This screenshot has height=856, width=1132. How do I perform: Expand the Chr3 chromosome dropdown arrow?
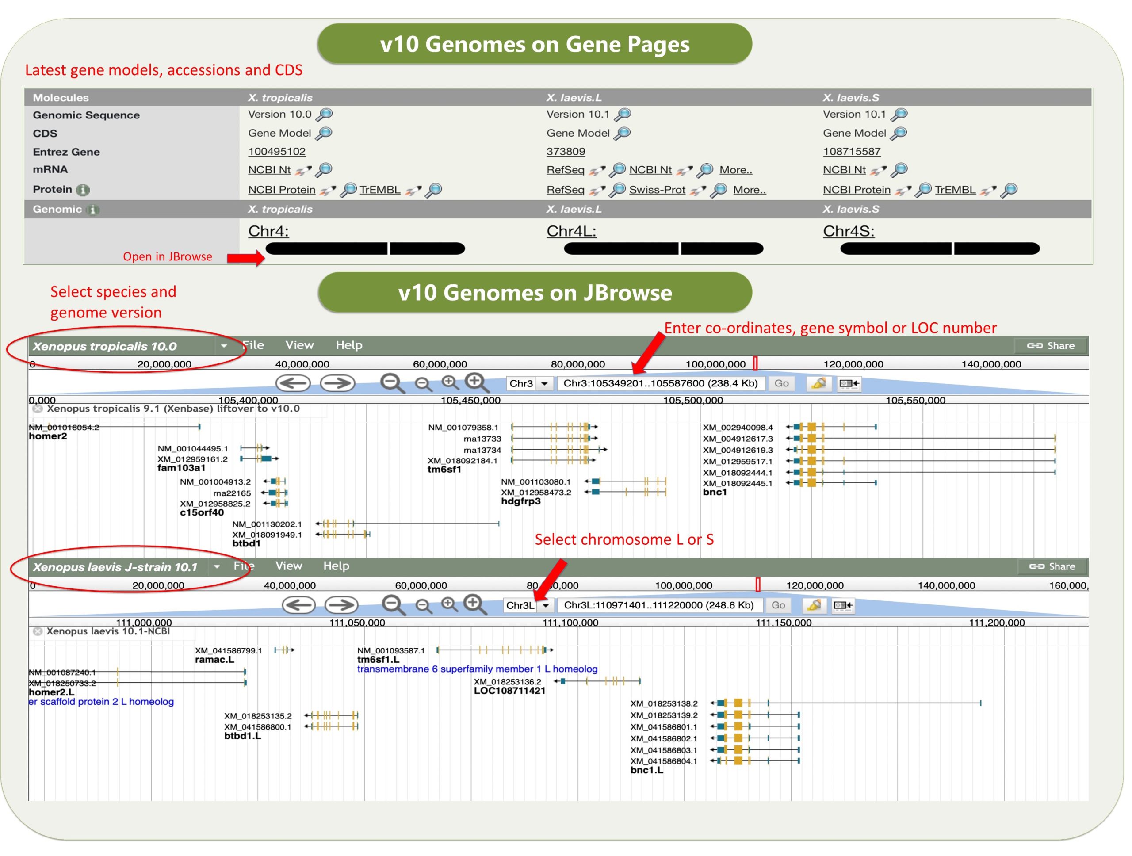544,384
